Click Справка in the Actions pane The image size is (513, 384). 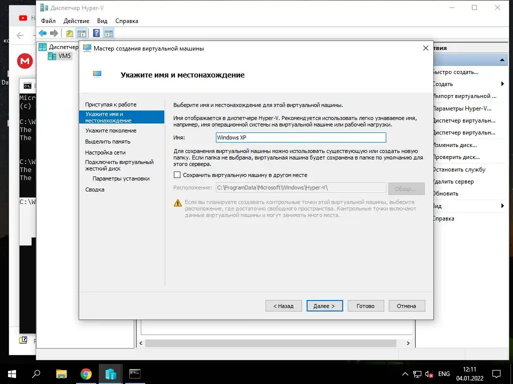point(443,218)
